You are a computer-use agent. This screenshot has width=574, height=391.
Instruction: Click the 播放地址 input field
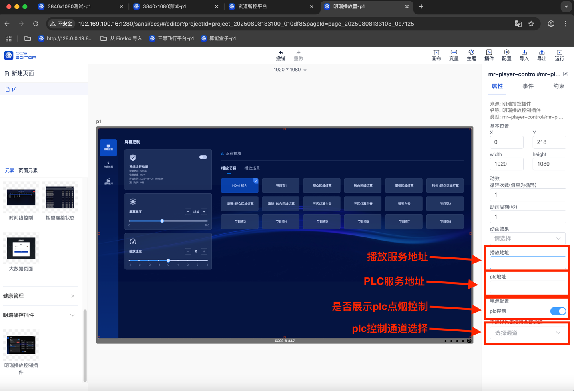click(x=528, y=263)
